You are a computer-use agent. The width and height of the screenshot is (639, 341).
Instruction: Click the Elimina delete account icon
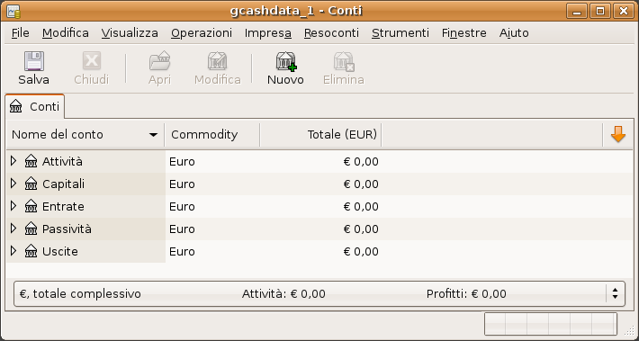(344, 61)
